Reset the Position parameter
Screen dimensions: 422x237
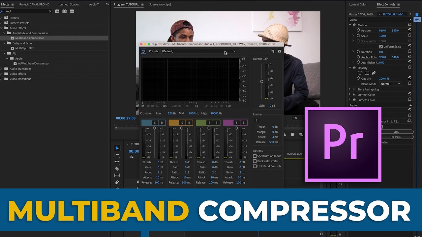click(x=409, y=30)
